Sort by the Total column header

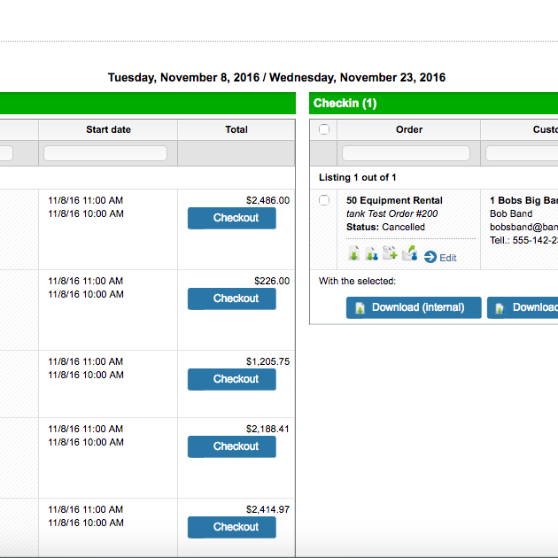(236, 129)
